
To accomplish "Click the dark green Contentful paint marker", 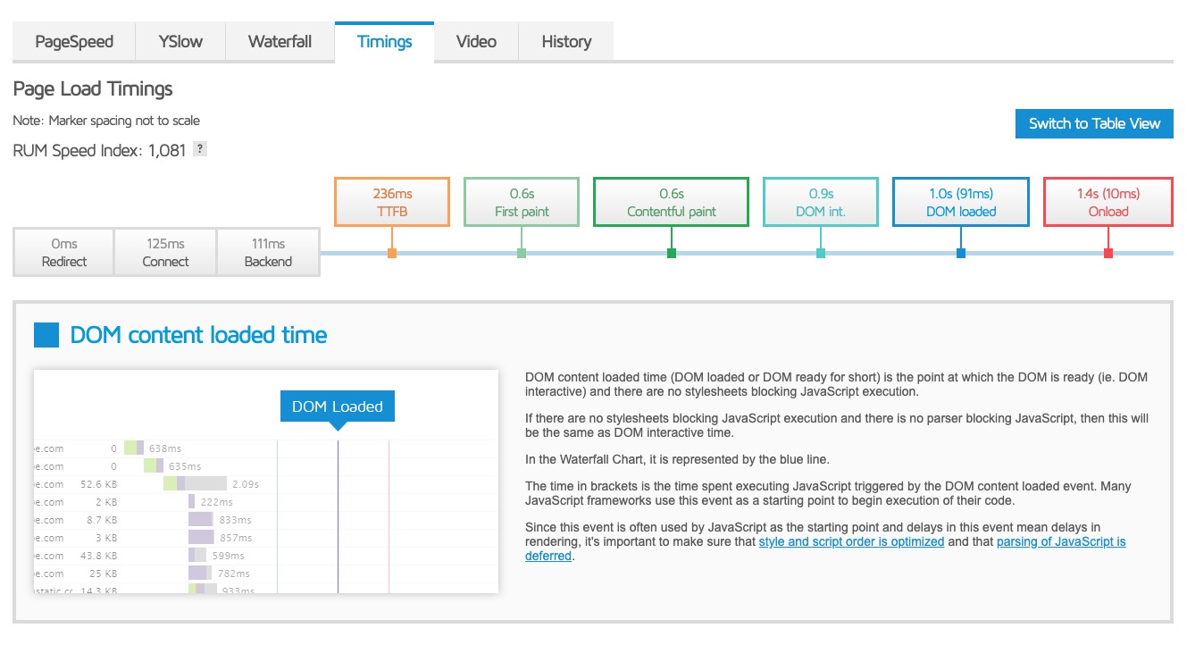I will [x=672, y=254].
